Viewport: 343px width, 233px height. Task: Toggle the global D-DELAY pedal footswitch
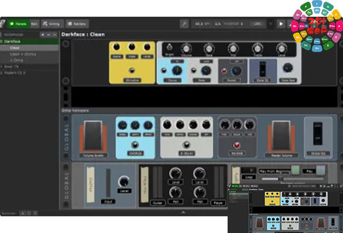coord(187,145)
